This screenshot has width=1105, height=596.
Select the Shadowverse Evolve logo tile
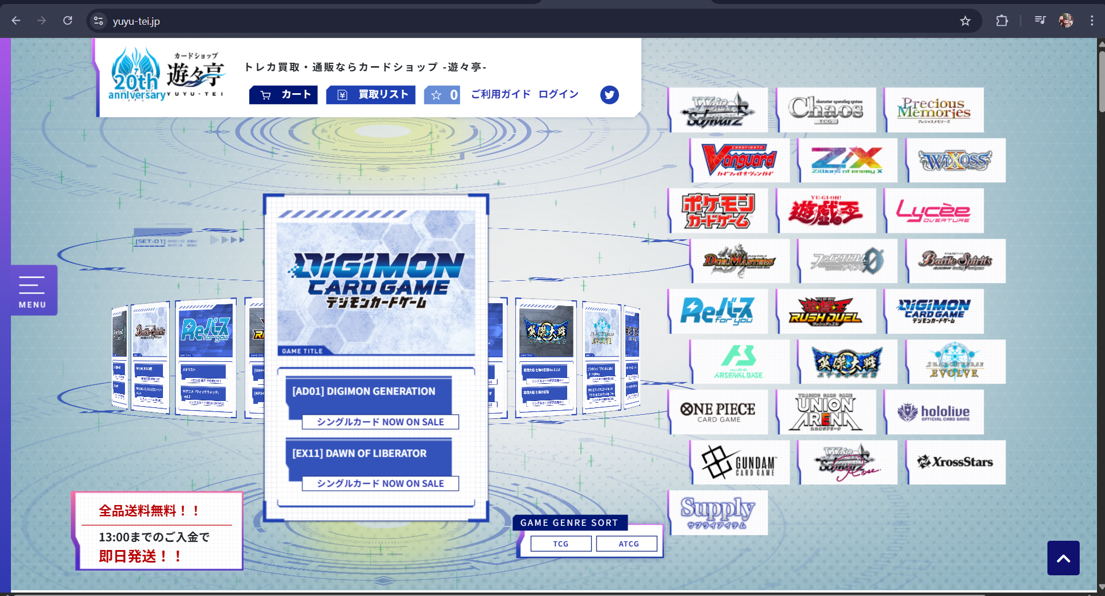coord(956,362)
